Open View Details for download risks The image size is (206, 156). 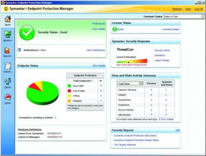tap(167, 119)
